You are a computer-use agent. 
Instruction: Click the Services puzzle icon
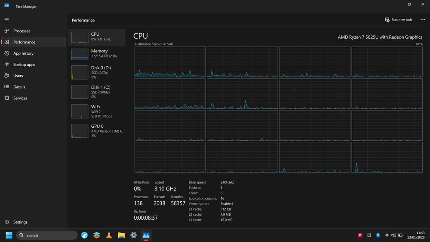point(6,98)
